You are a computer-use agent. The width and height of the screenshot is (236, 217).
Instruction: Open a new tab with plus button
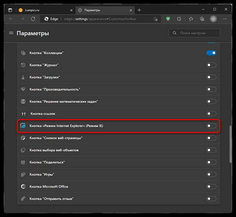point(139,10)
